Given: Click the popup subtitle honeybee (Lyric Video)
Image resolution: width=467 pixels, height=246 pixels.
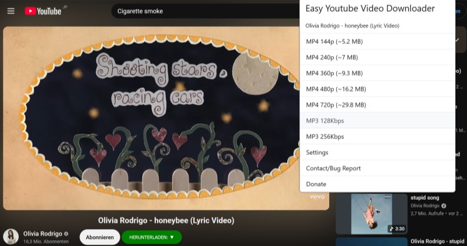Looking at the screenshot, I should tap(353, 26).
